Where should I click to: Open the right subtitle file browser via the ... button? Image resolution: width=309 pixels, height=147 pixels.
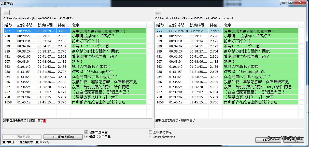[158, 12]
